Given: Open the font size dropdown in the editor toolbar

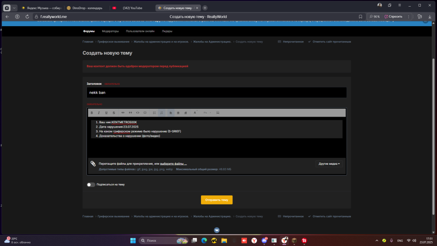Looking at the screenshot, I should tap(207, 113).
